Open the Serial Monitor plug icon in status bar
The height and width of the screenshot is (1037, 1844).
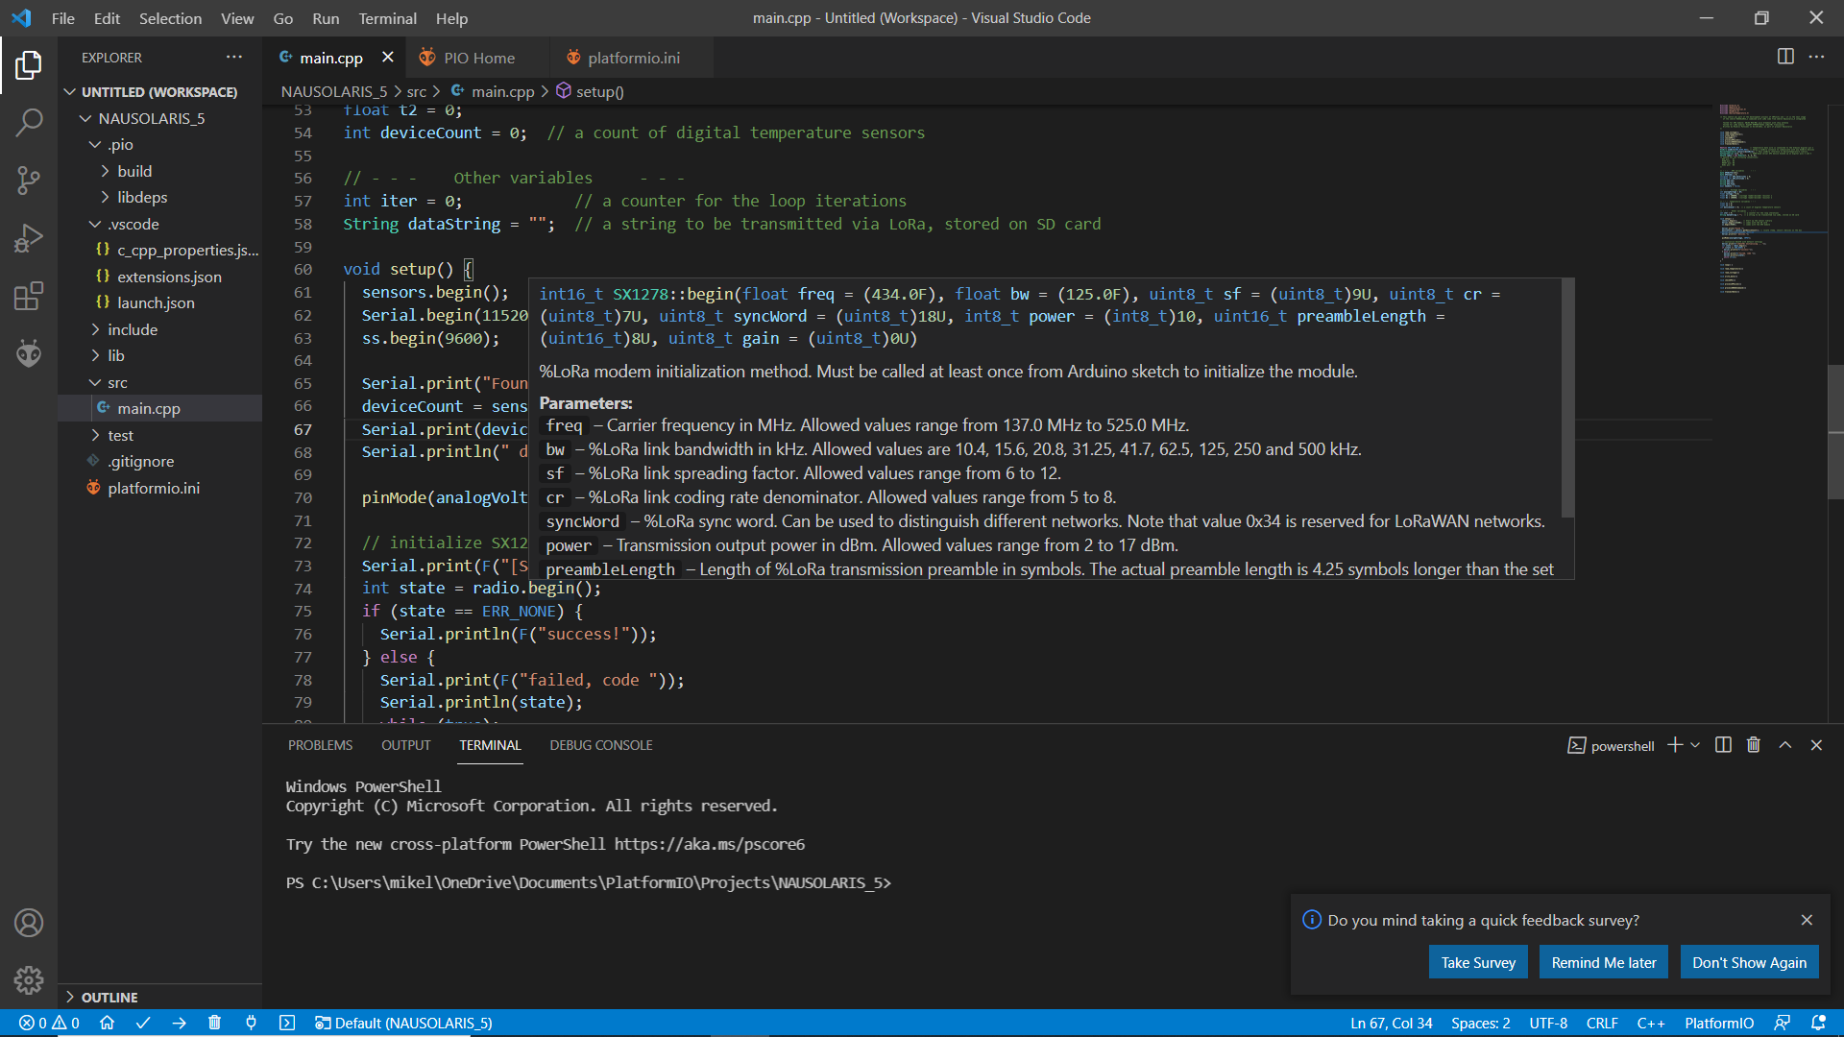251,1023
